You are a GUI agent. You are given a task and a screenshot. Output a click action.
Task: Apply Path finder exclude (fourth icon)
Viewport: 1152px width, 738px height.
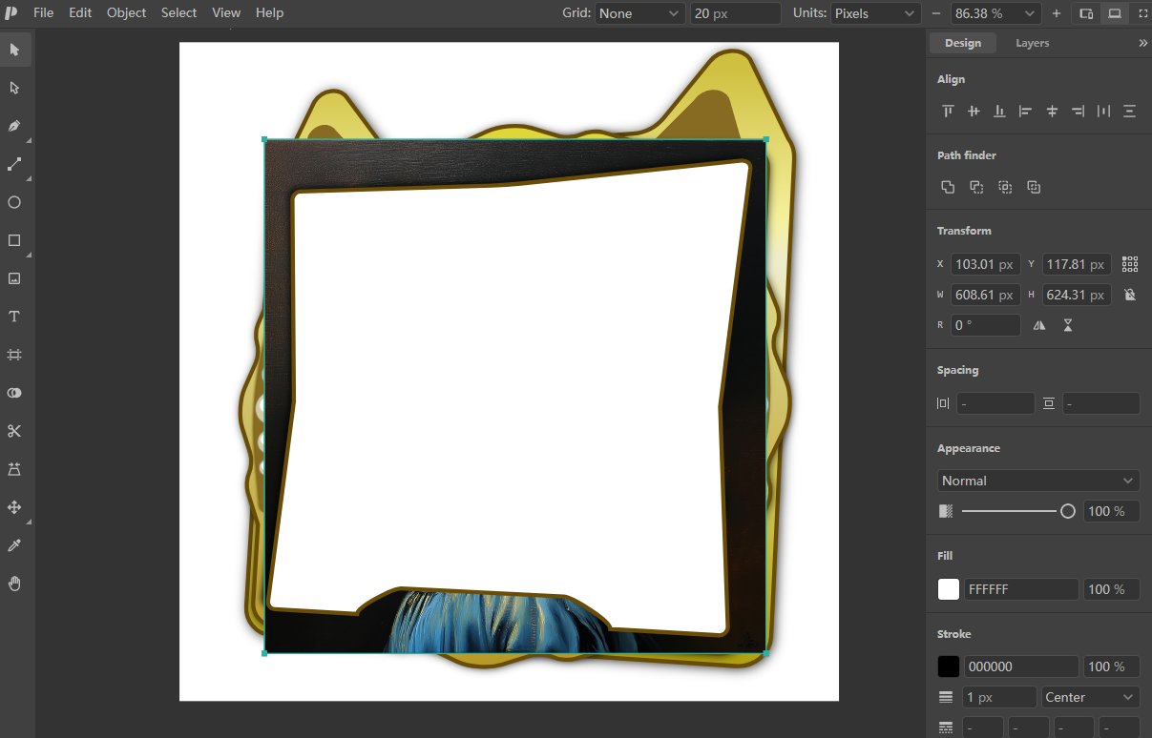click(1034, 187)
